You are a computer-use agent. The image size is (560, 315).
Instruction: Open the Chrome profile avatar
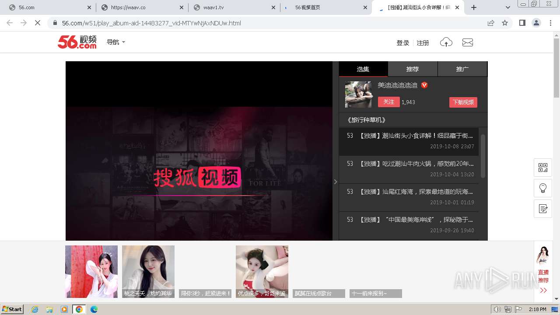pyautogui.click(x=536, y=23)
